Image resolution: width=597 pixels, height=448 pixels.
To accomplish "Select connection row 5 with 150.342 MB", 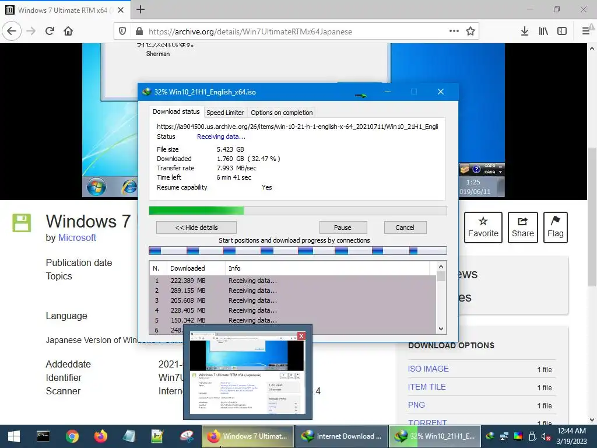I will [293, 320].
